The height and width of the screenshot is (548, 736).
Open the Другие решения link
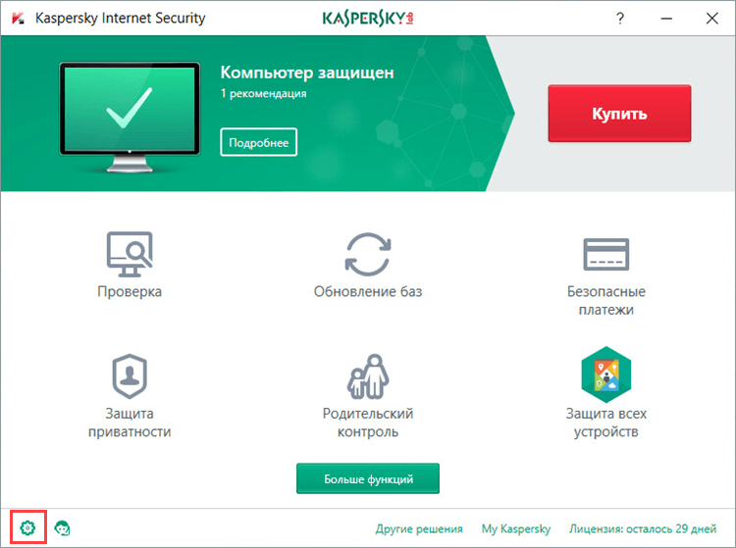[419, 528]
